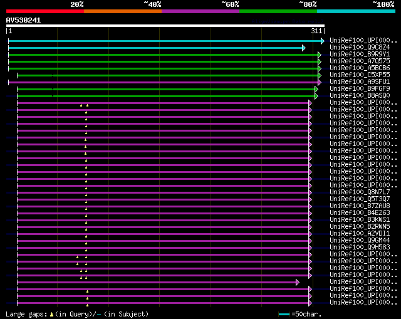Click the purple arrowhead of the A9SFU1 alignment
This screenshot has width=401, height=319.
click(x=320, y=82)
